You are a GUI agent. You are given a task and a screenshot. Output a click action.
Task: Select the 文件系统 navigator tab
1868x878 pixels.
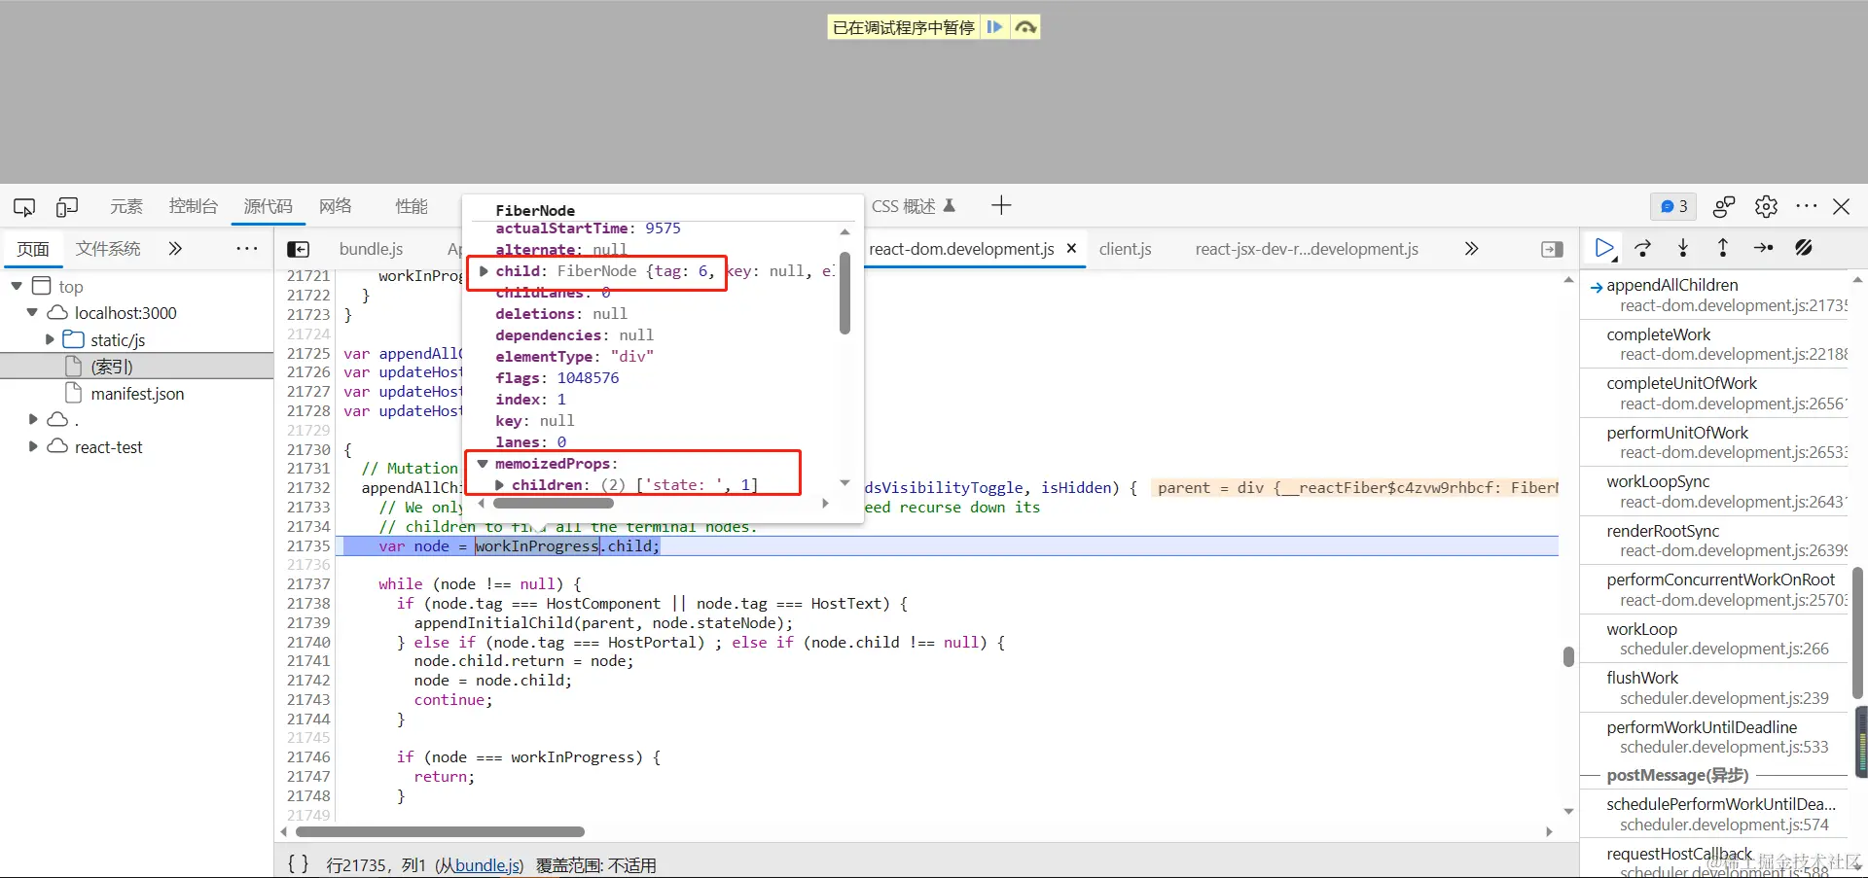pyautogui.click(x=108, y=249)
